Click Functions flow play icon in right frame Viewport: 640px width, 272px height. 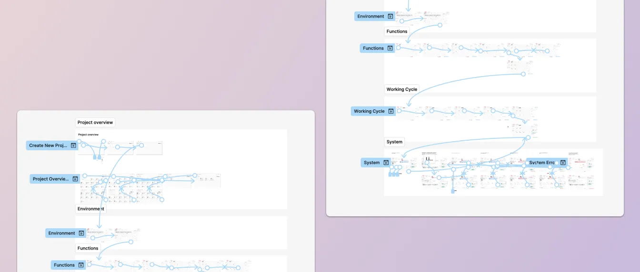pyautogui.click(x=390, y=48)
